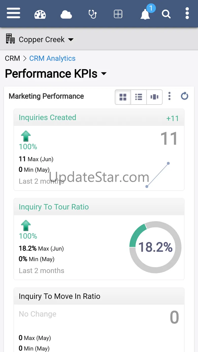The image size is (198, 352).
Task: Switch to carousel view layout
Action: point(154,97)
